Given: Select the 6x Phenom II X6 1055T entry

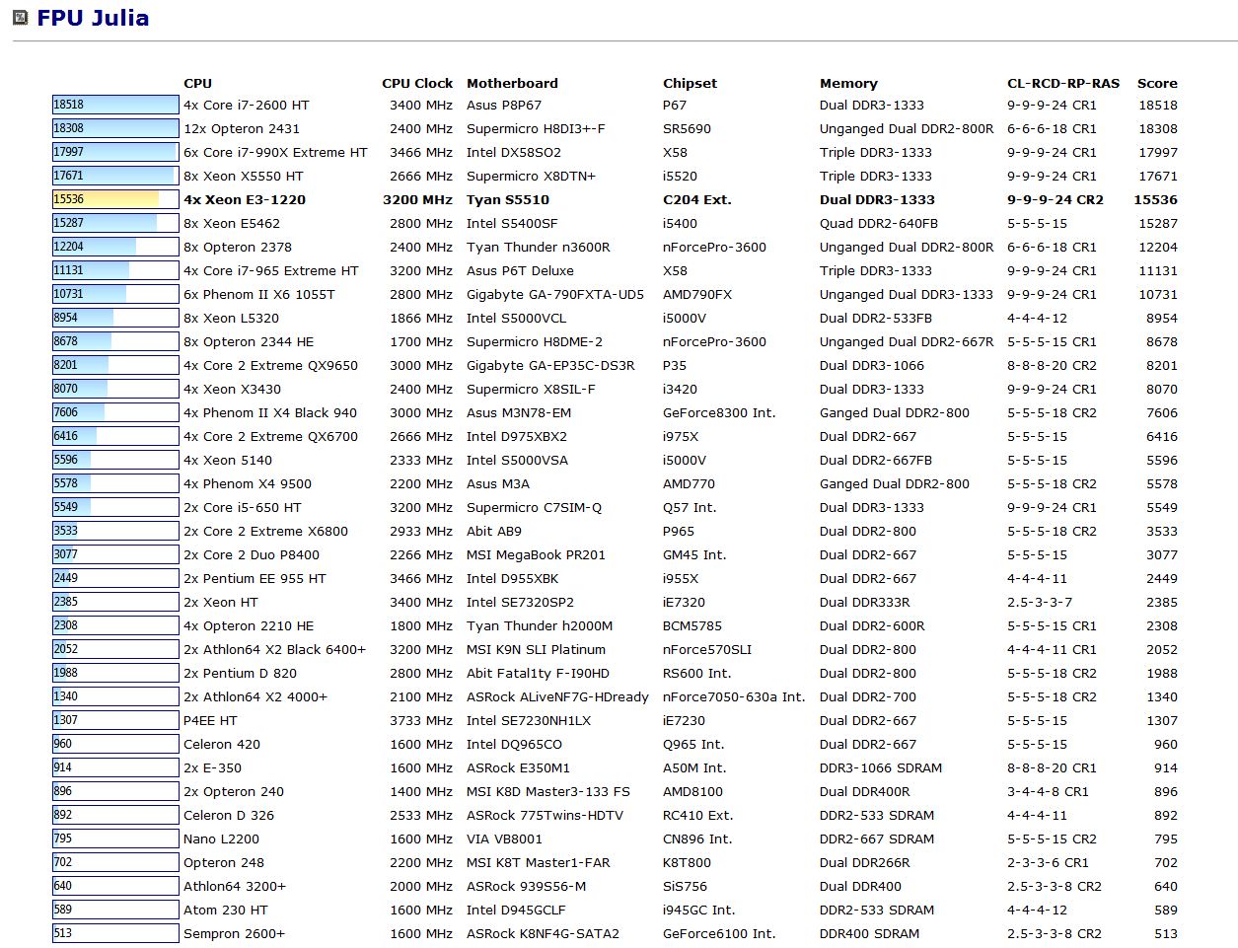Looking at the screenshot, I should (259, 294).
